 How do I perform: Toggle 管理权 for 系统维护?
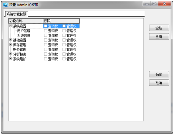(x=64, y=59)
